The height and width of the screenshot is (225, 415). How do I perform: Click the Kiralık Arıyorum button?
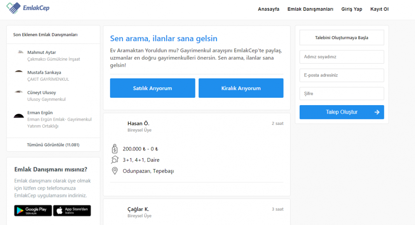tap(241, 88)
